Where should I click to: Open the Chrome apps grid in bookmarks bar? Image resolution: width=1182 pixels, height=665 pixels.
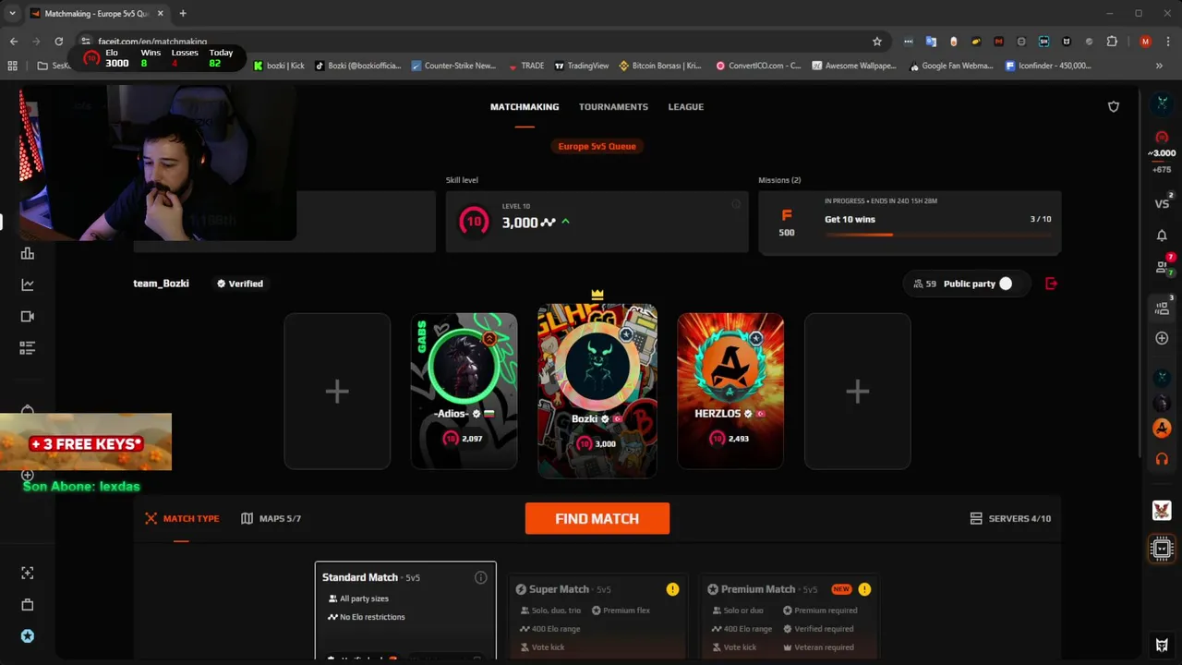click(x=12, y=66)
